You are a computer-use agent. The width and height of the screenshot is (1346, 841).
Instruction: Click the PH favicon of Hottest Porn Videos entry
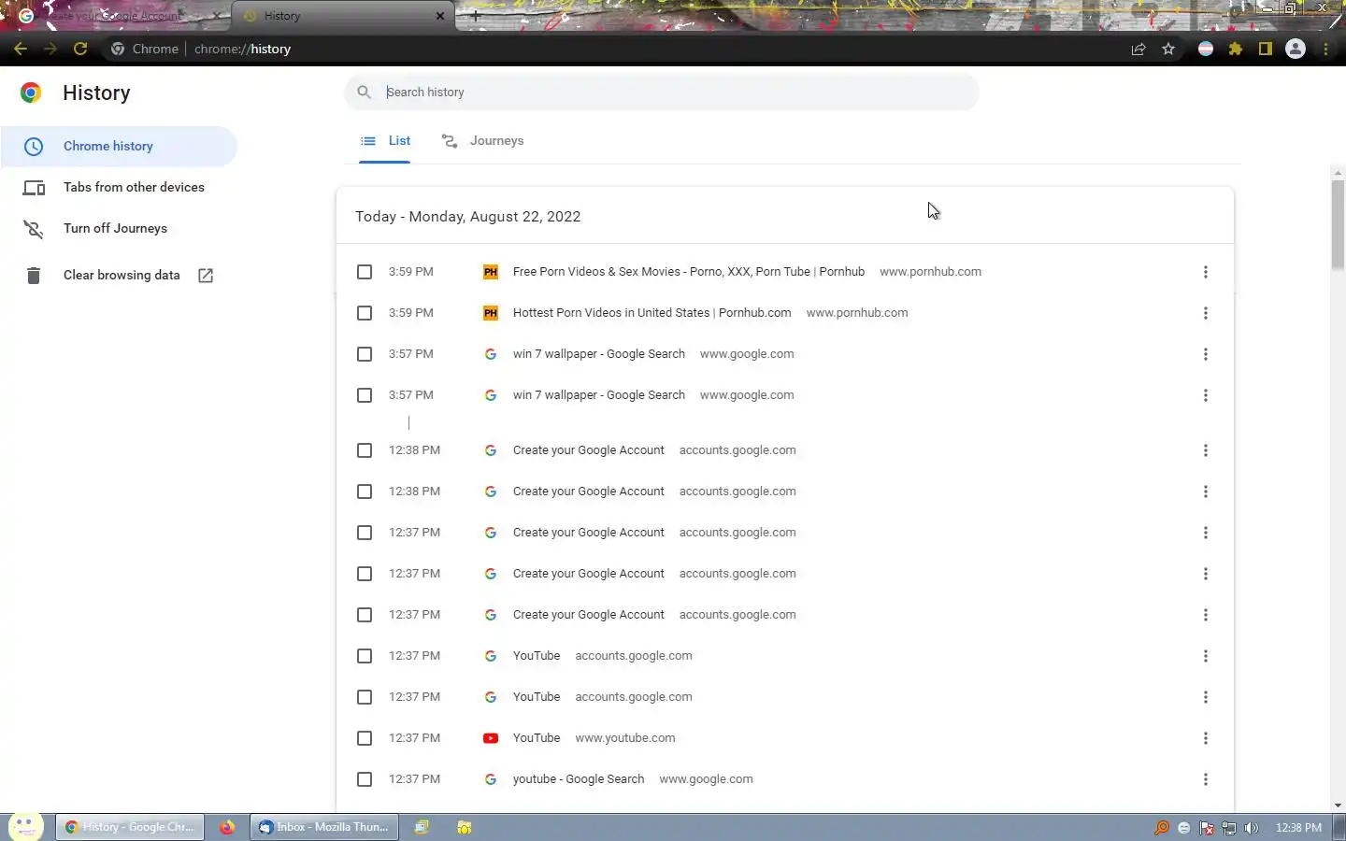pyautogui.click(x=491, y=313)
